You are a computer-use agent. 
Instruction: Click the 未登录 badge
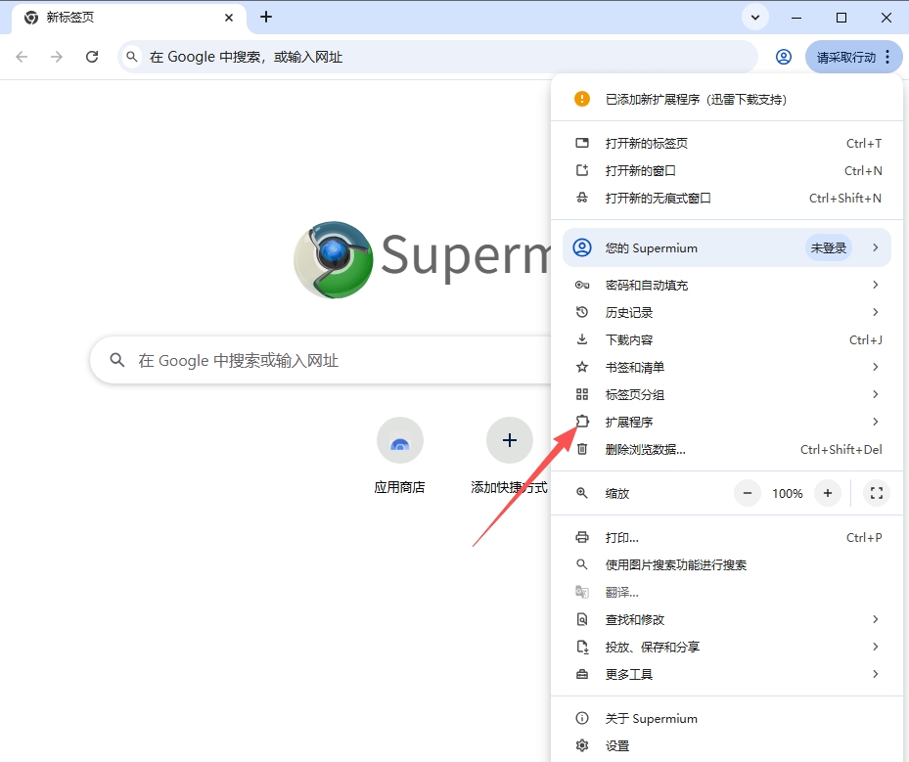click(829, 248)
